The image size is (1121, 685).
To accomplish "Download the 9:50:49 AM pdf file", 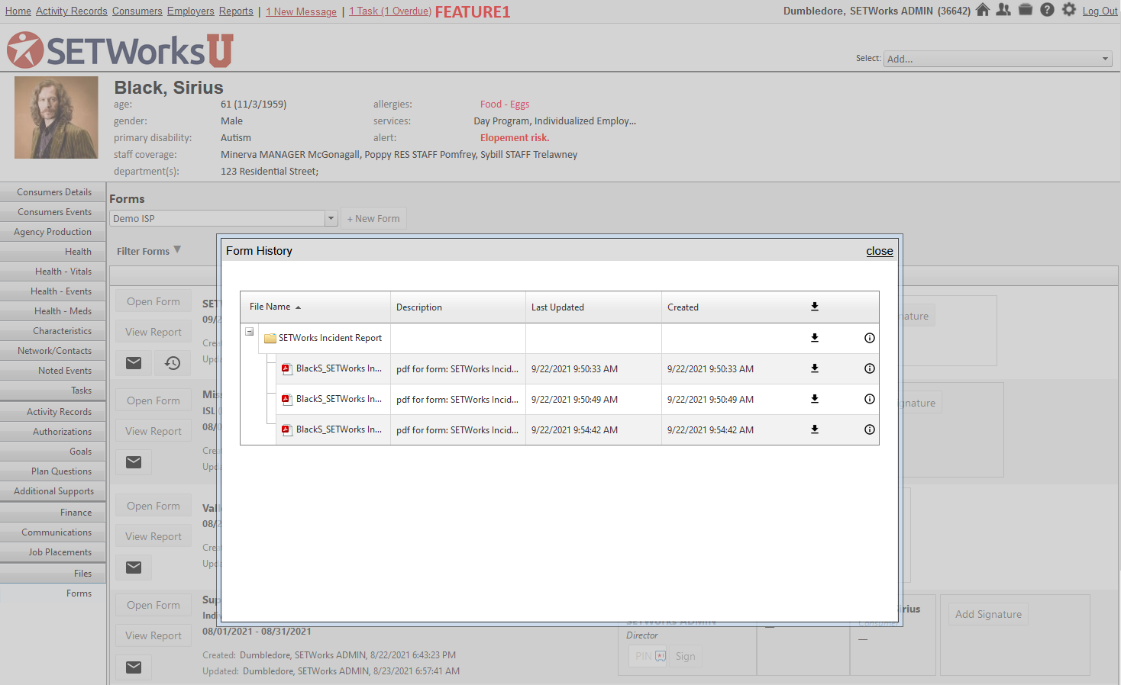I will (815, 399).
